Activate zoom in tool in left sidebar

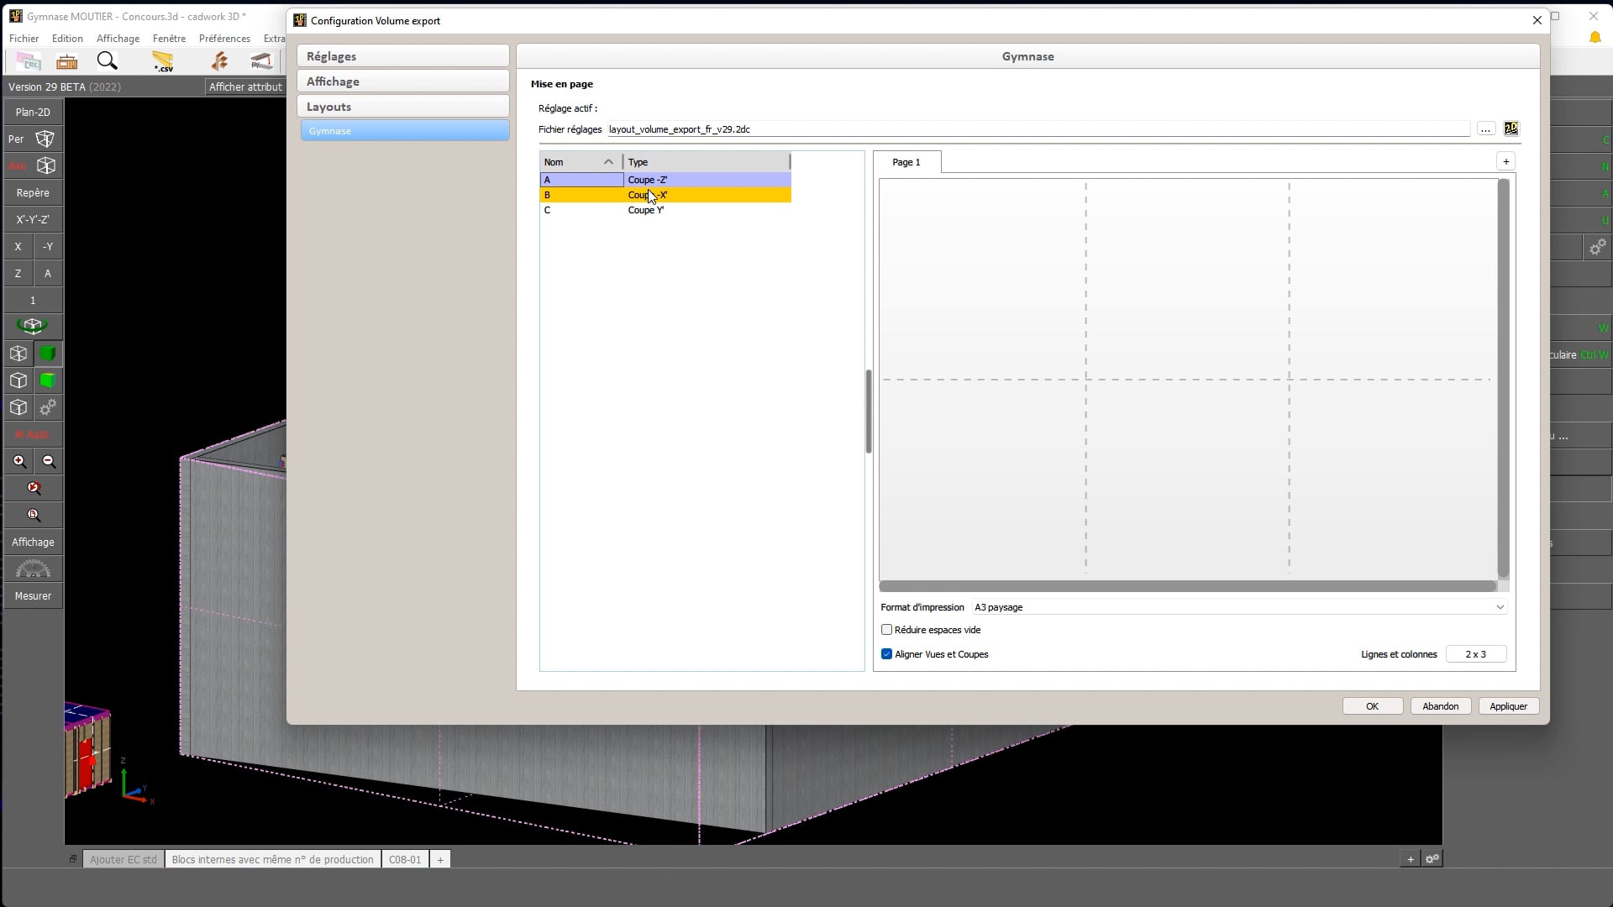[18, 461]
